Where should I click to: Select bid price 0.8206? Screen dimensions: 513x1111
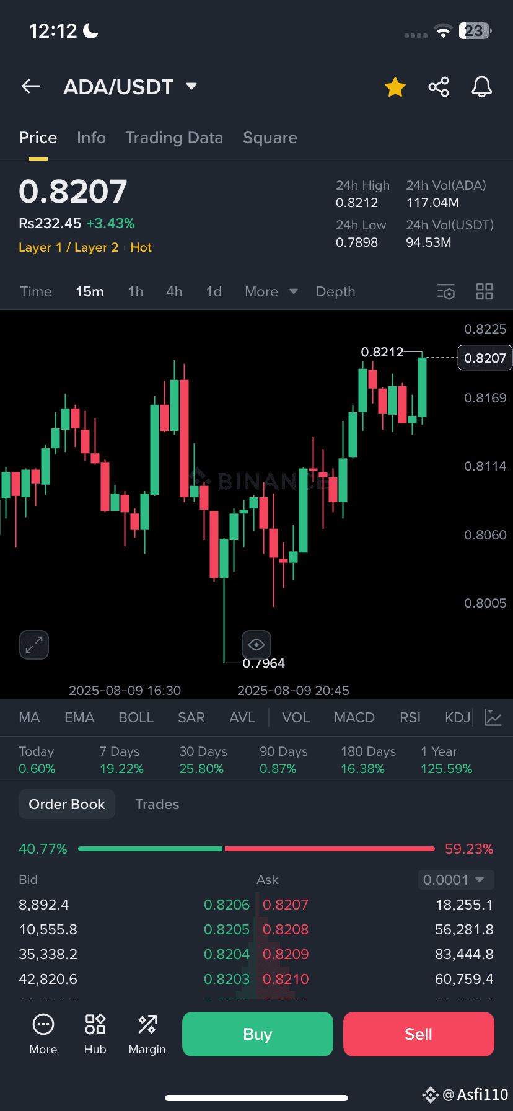pos(227,905)
